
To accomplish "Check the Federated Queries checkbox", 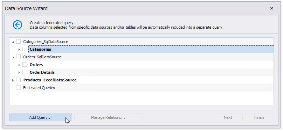I will click(x=19, y=88).
